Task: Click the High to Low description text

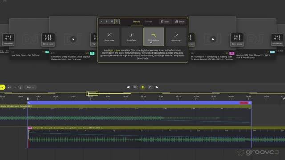Action: (x=142, y=54)
